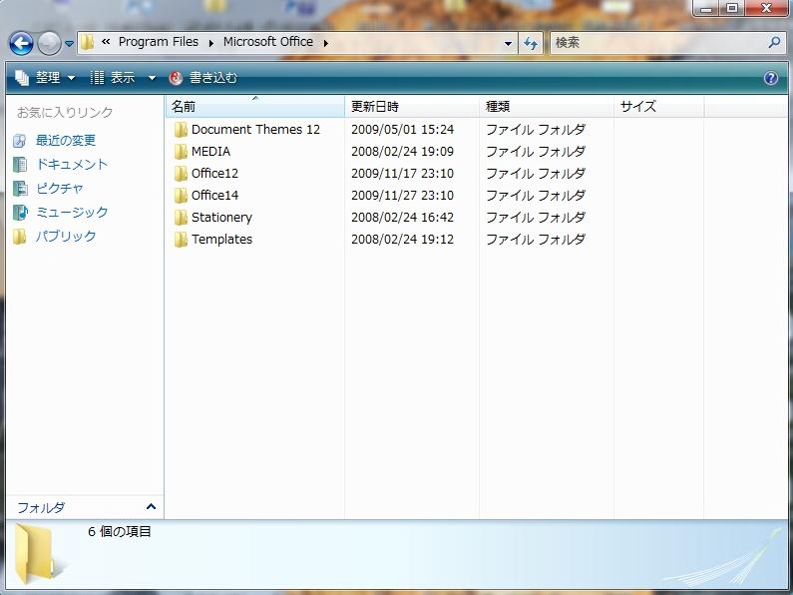Click date 2009/11/27 23:10
Screen dimensions: 793x595
tap(403, 196)
